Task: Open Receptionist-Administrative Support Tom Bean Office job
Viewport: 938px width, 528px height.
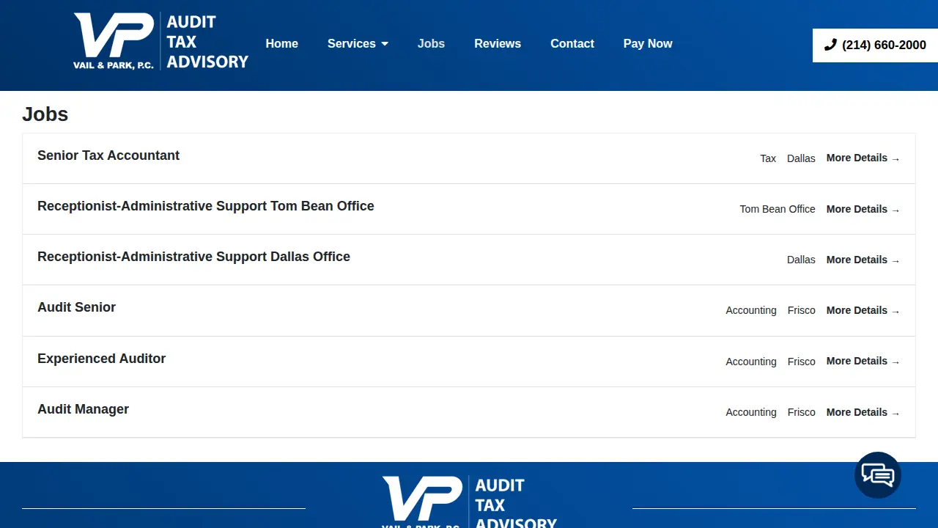Action: 206,206
